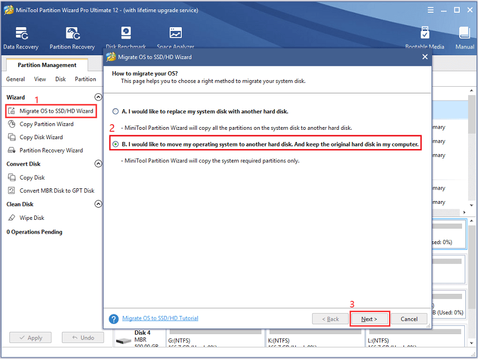Click Disk 4 drive icon
This screenshot has width=478, height=359.
[x=123, y=341]
